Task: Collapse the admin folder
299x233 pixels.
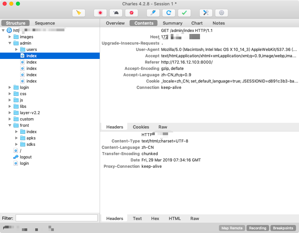Action: pos(10,43)
